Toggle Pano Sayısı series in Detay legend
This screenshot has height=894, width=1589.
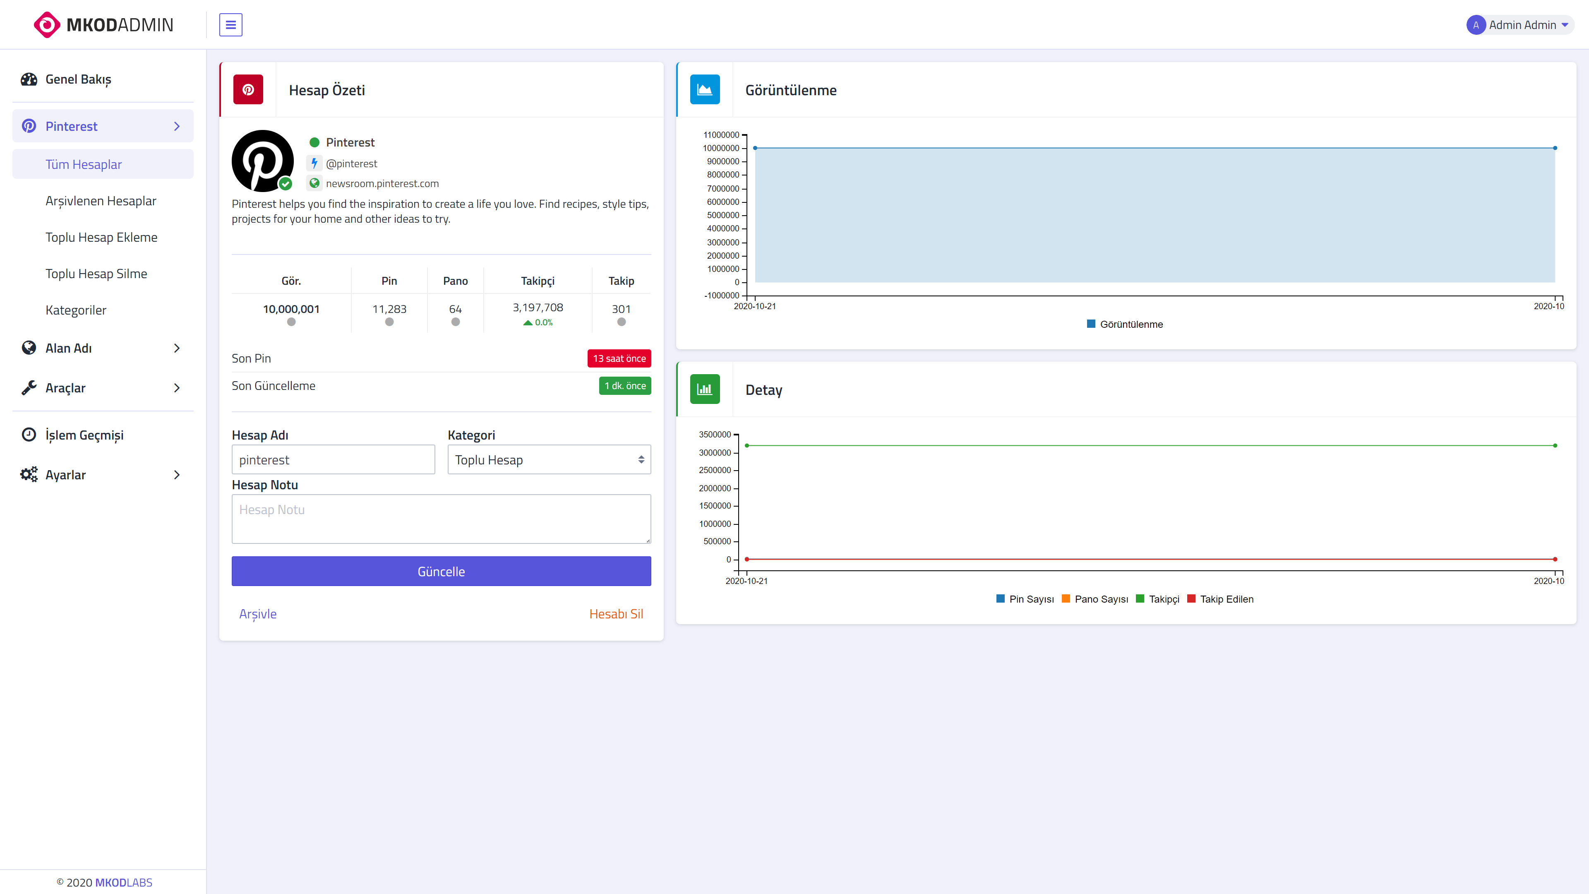1095,599
